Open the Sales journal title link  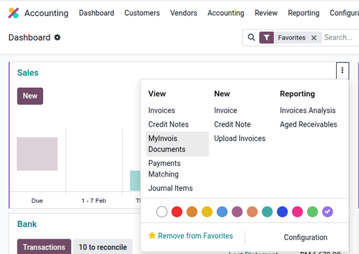click(x=28, y=73)
